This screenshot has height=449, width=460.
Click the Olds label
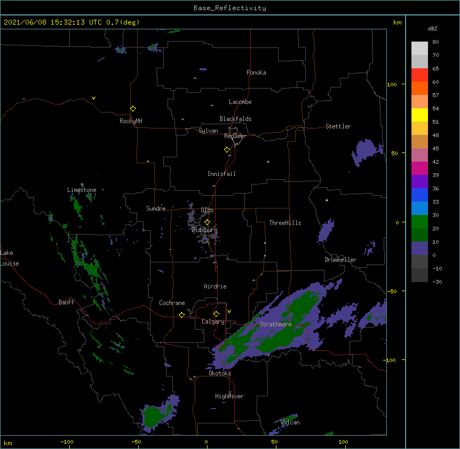[x=207, y=210]
